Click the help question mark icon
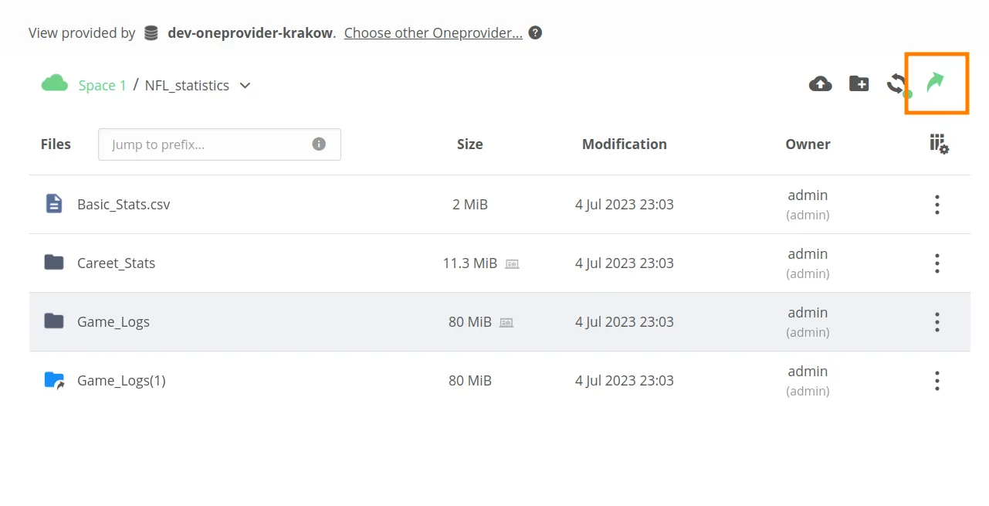The image size is (989, 506). (535, 33)
